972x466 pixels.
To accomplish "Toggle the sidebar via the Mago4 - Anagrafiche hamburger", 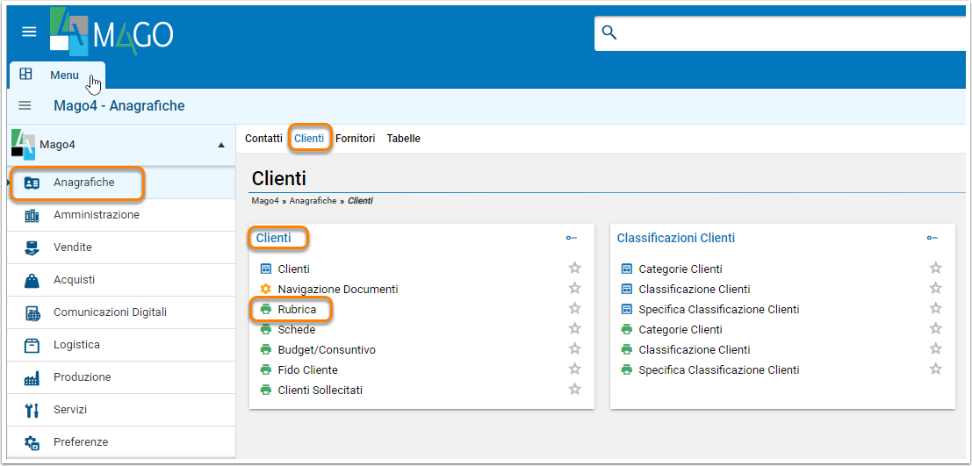I will coord(25,106).
